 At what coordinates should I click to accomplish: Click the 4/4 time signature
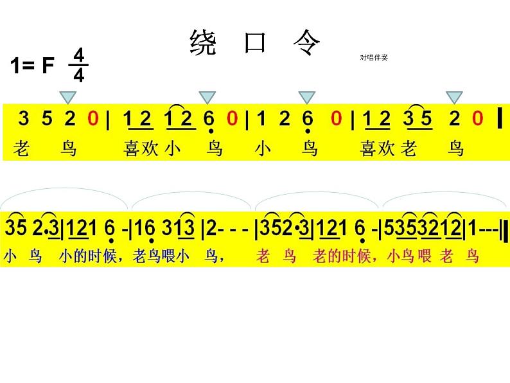78,65
